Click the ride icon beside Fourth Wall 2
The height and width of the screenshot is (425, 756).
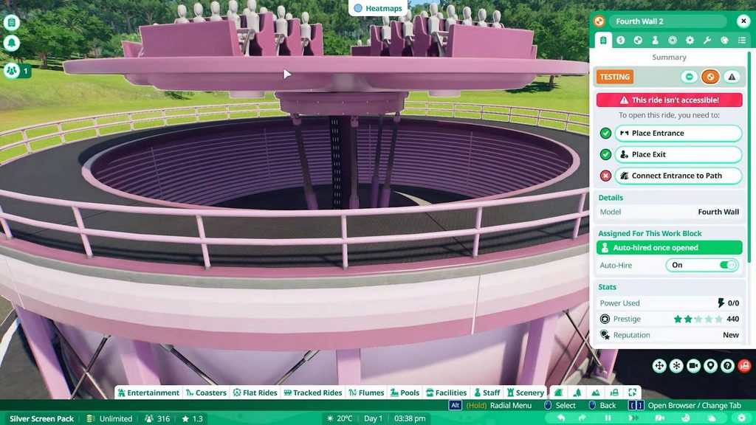pos(599,21)
